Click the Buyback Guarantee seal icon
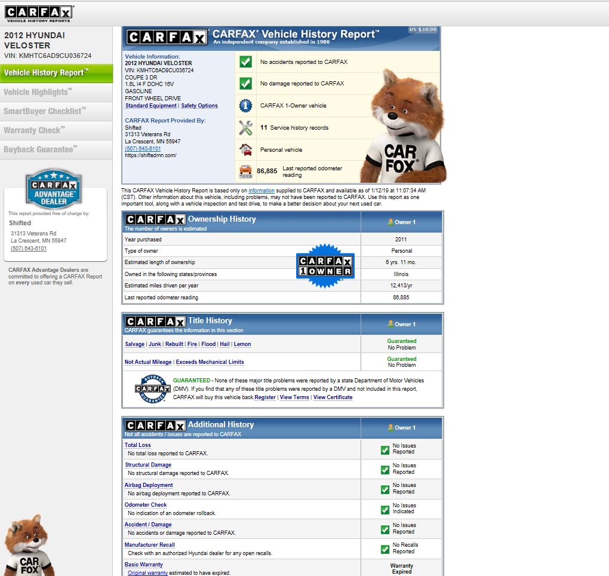 click(153, 388)
